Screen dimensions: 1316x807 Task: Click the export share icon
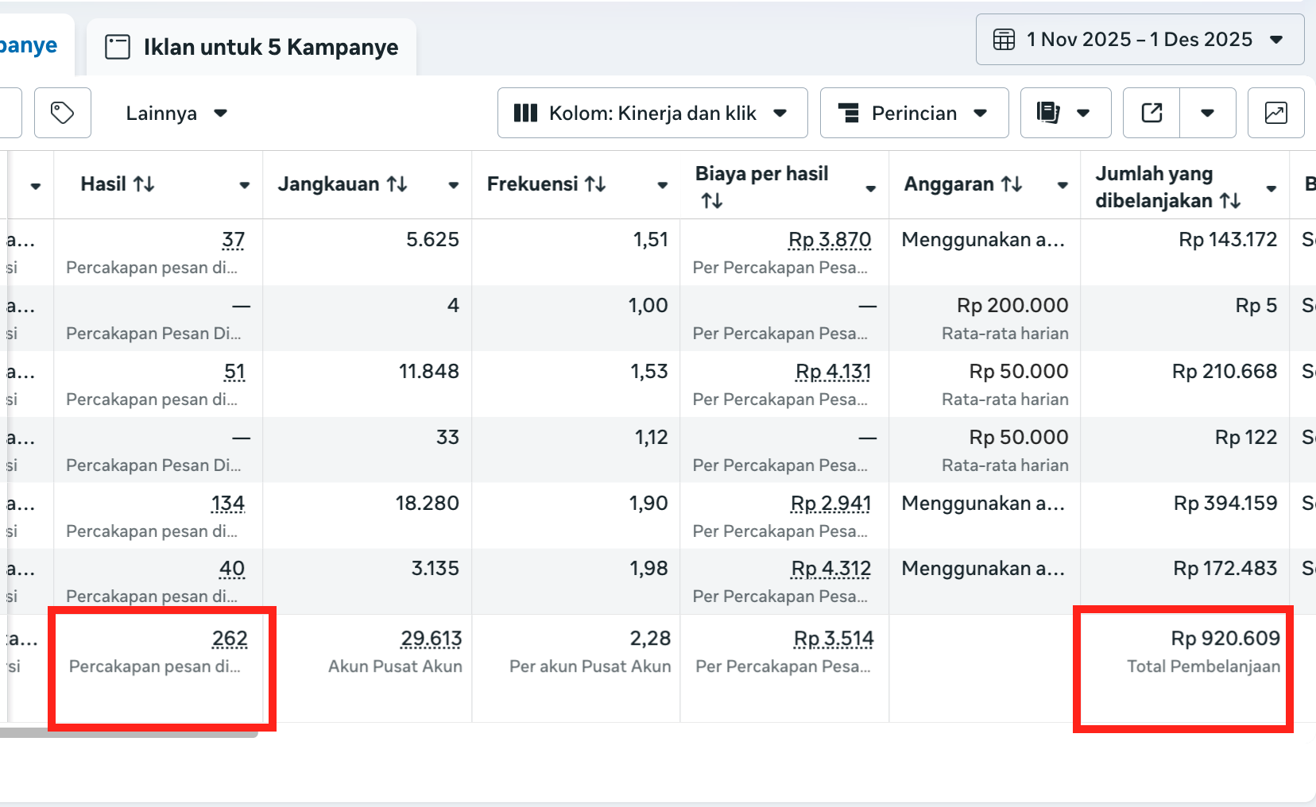pyautogui.click(x=1151, y=113)
